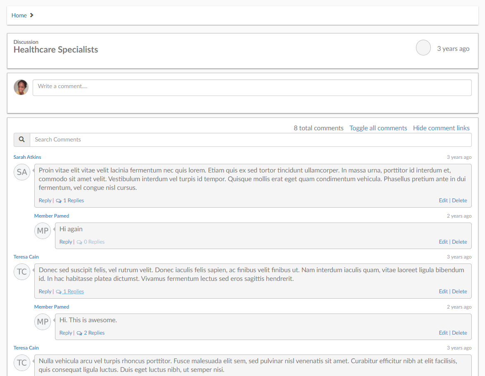Click the MP avatar beside 'Hi. This is awesome.'

click(x=43, y=322)
